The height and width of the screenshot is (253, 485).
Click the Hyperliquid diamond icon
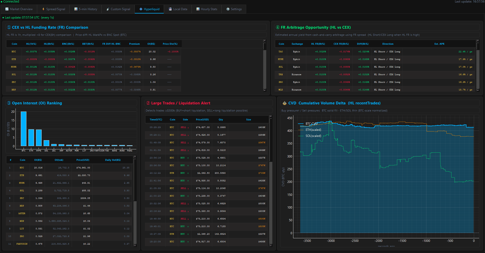[141, 9]
